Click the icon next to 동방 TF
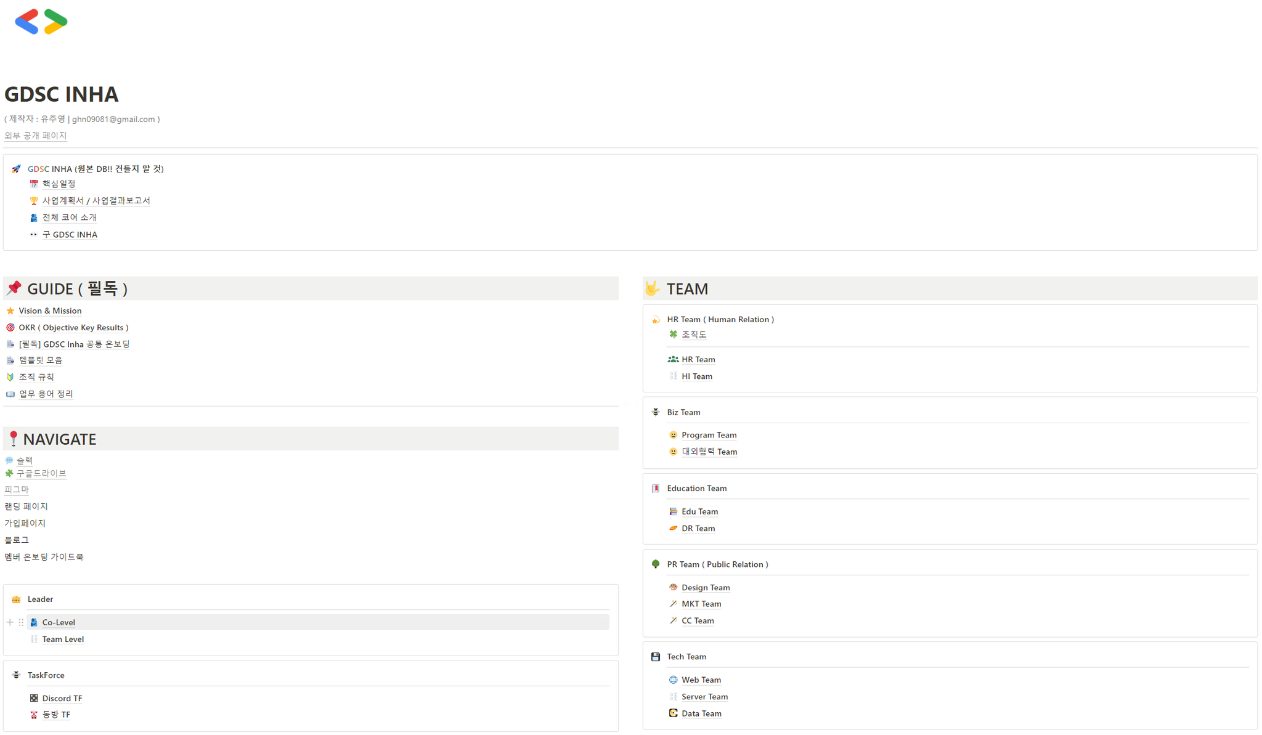Viewport: 1262px width, 735px height. pyautogui.click(x=34, y=715)
